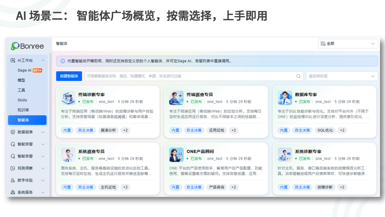
Task: Click the 数据报表 sidebar icon
Action: [x=13, y=132]
